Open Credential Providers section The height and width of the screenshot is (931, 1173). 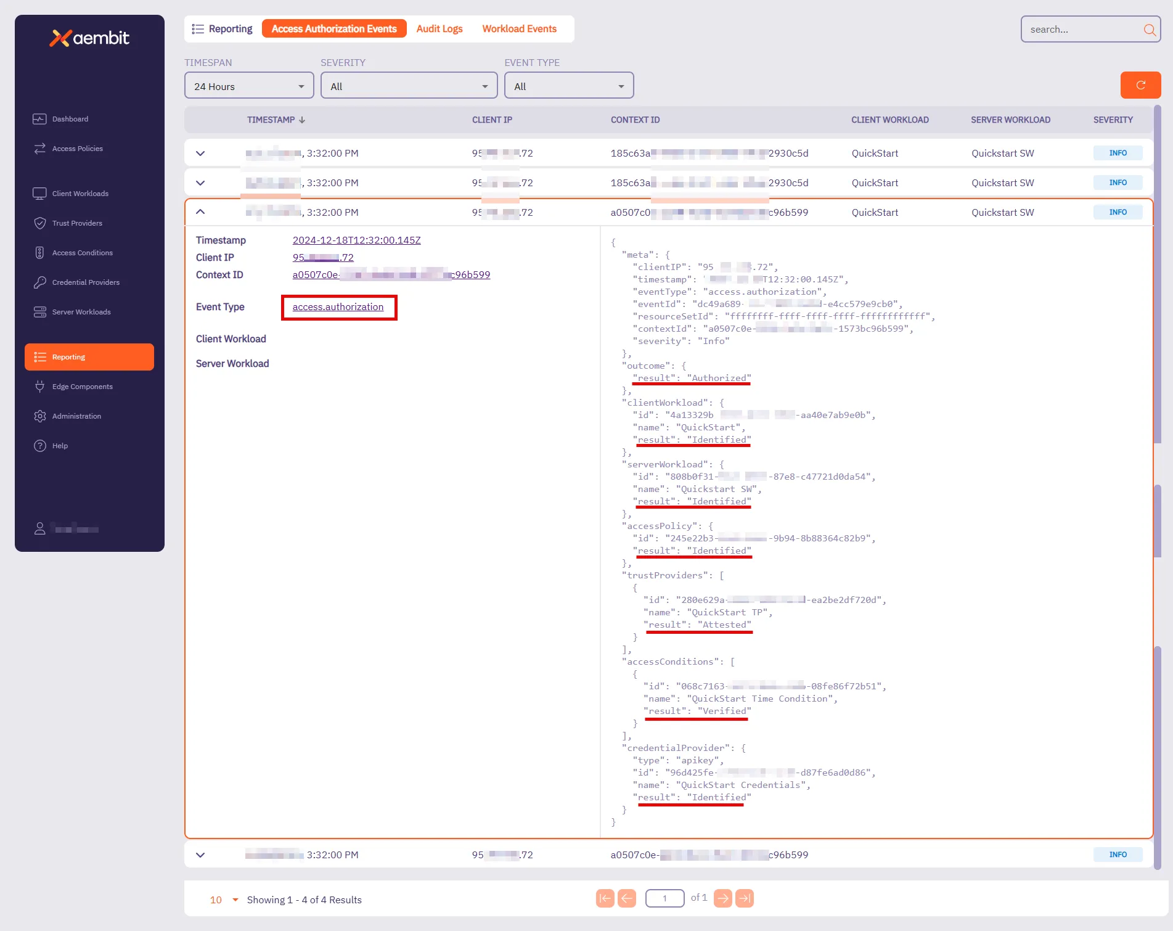point(86,282)
